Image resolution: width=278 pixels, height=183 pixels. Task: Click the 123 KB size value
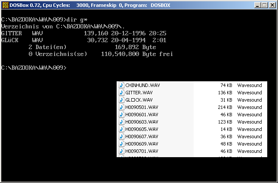(225, 122)
